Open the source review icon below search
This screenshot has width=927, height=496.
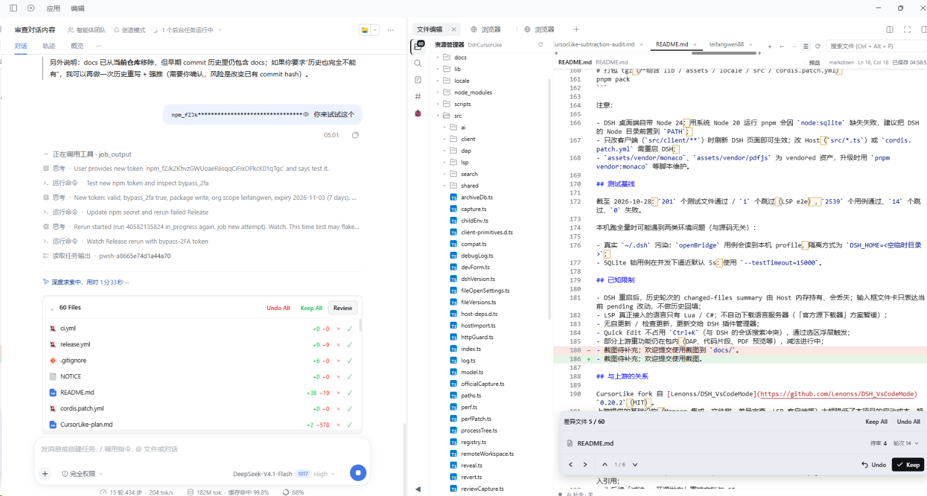418,80
